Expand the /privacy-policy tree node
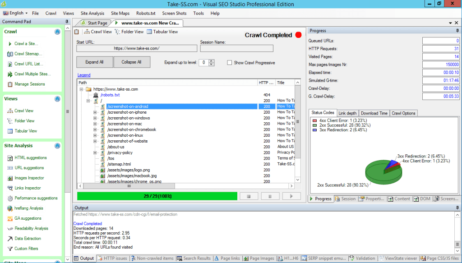The width and height of the screenshot is (462, 263). click(x=95, y=153)
